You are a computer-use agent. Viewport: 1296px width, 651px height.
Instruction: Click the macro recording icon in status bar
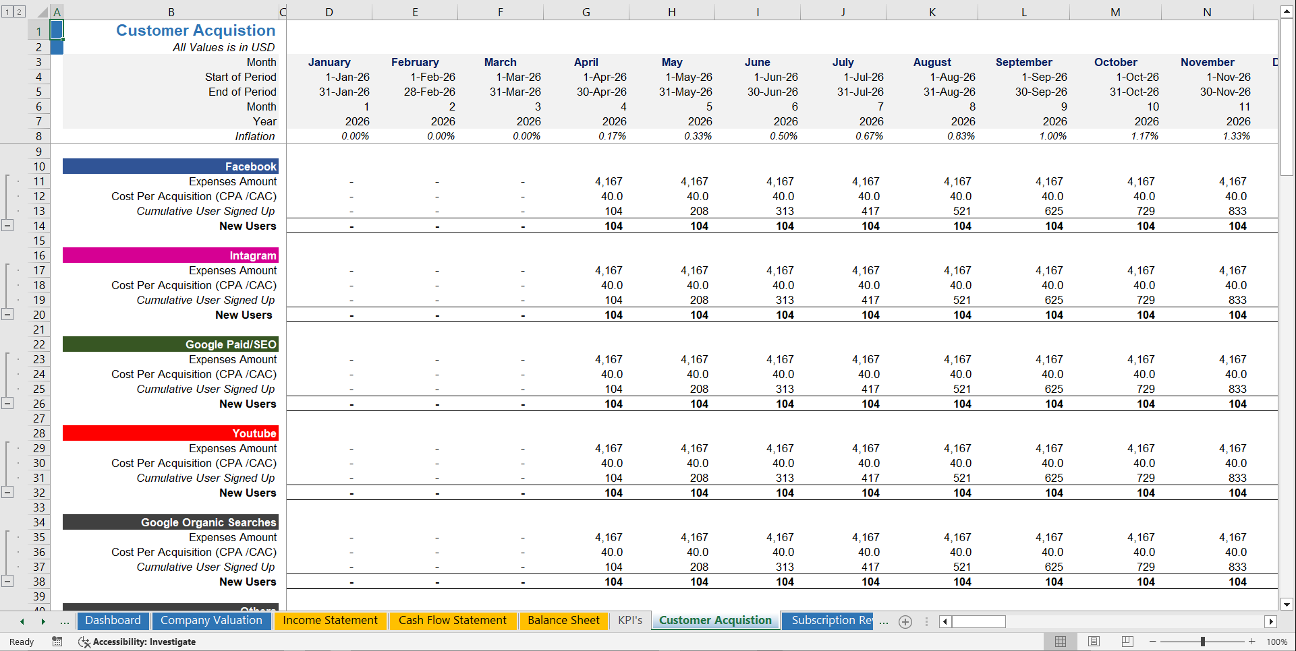click(x=57, y=642)
